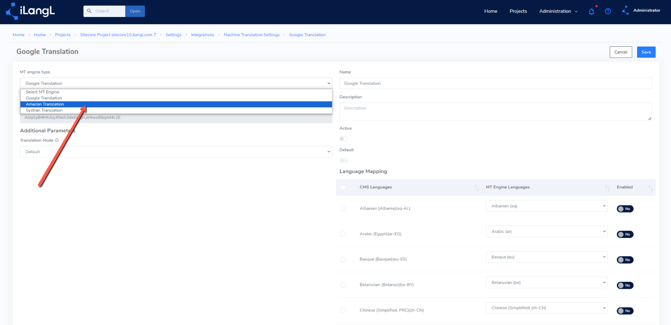Check the Belarusian (Belarus) row checkbox
671x325 pixels.
point(343,285)
